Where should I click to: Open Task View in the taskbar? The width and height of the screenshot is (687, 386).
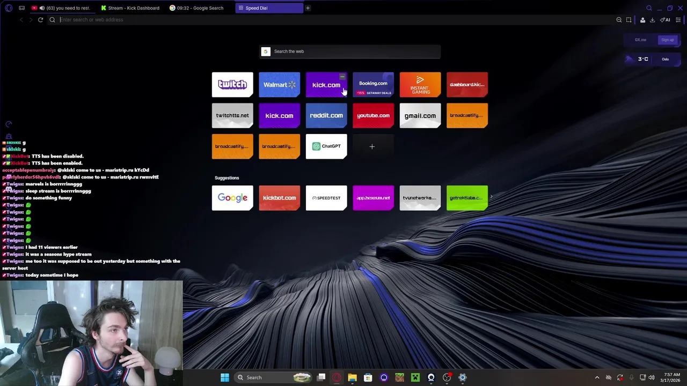[x=321, y=377]
